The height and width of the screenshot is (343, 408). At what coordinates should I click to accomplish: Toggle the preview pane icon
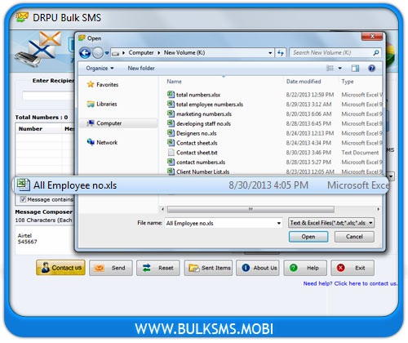355,68
